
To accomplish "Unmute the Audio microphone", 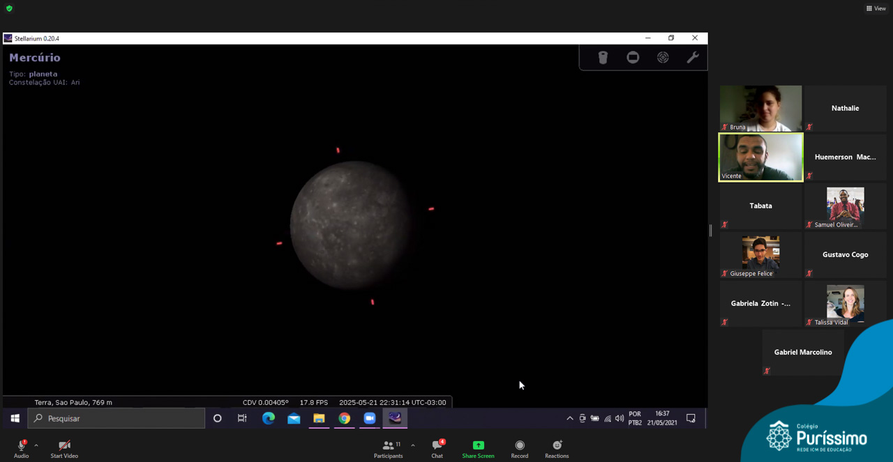I will (x=21, y=449).
